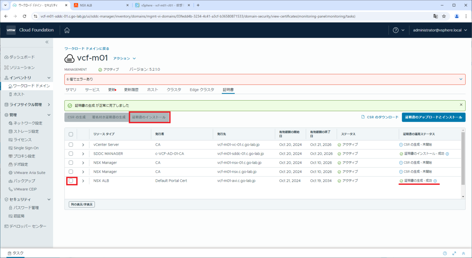Open the タスク panel at bottom
472x258 pixels.
(16, 253)
